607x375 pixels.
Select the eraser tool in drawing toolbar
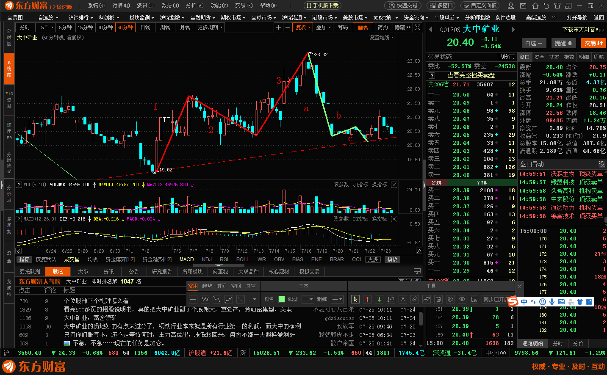click(x=427, y=299)
